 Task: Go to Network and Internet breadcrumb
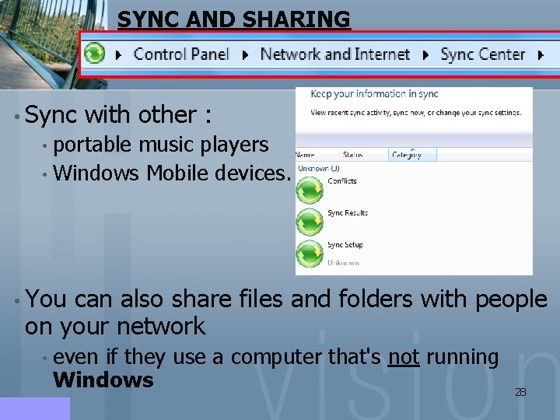click(335, 54)
